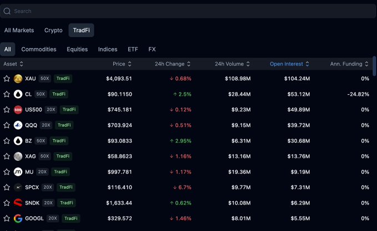Click the XAU price $4,093.51
The height and width of the screenshot is (231, 377).
pyautogui.click(x=119, y=79)
